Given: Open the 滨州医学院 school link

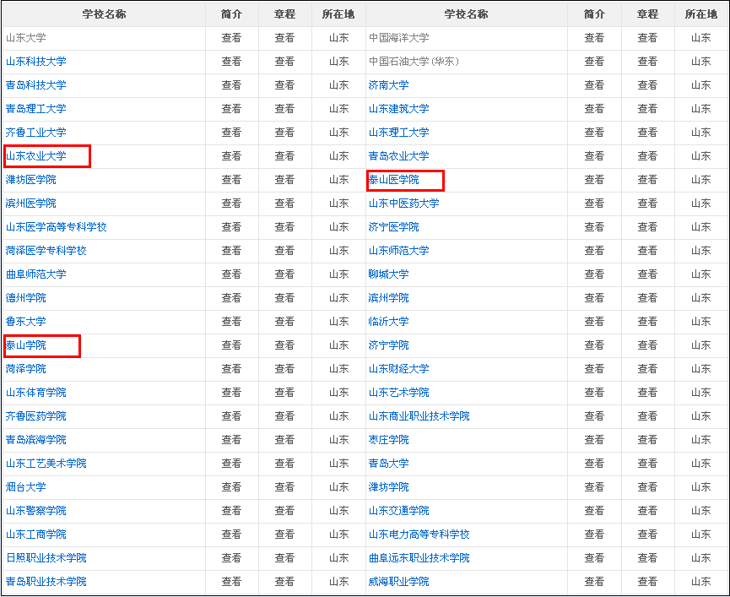Looking at the screenshot, I should [x=30, y=204].
